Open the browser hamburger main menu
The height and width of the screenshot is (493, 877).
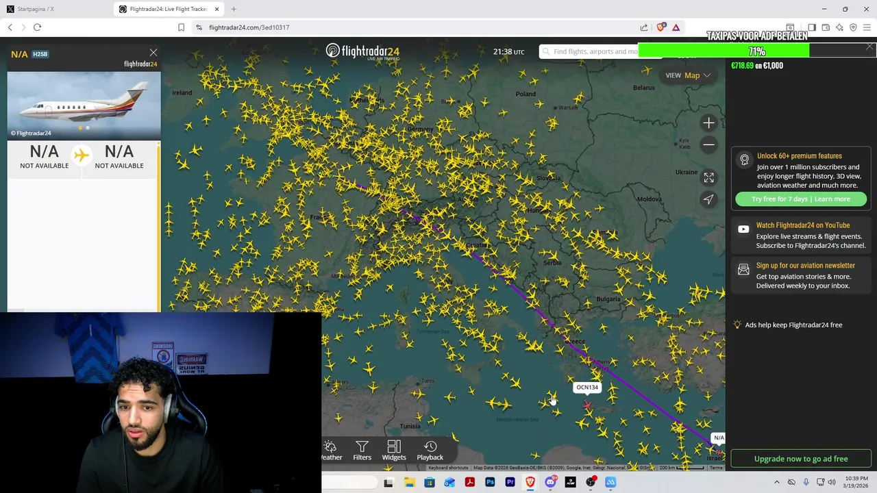coord(867,27)
